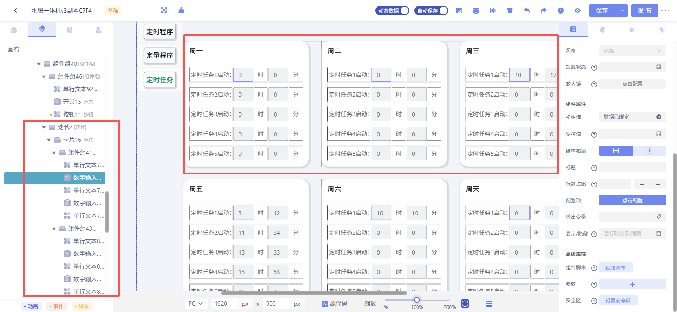Select horizontal 结构布局 option
Viewport: 677px width, 312px height.
[x=616, y=151]
